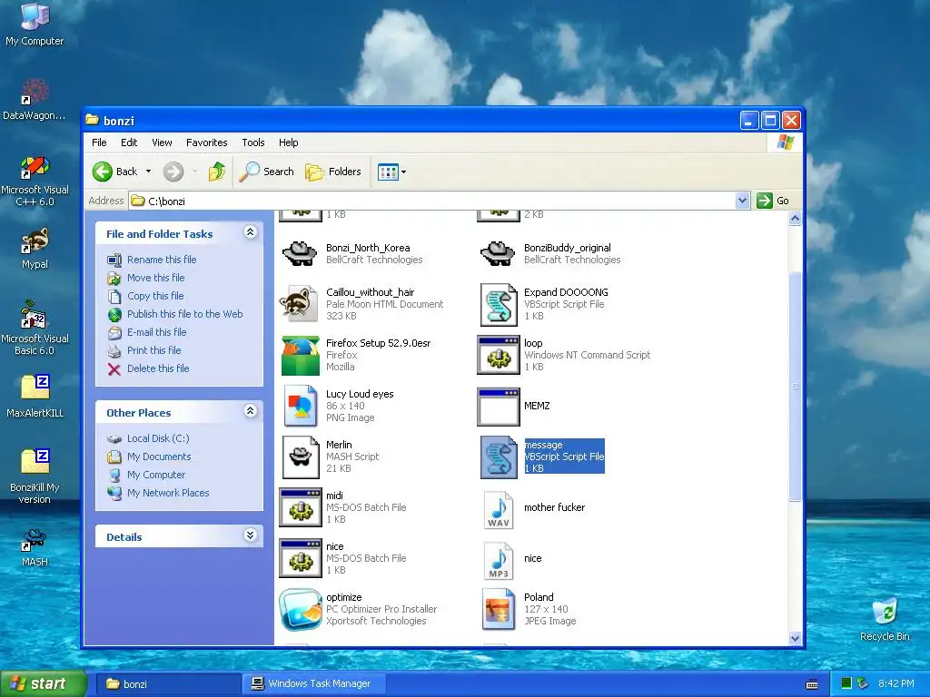Select the midi batch file icon
930x697 pixels.
coord(300,507)
